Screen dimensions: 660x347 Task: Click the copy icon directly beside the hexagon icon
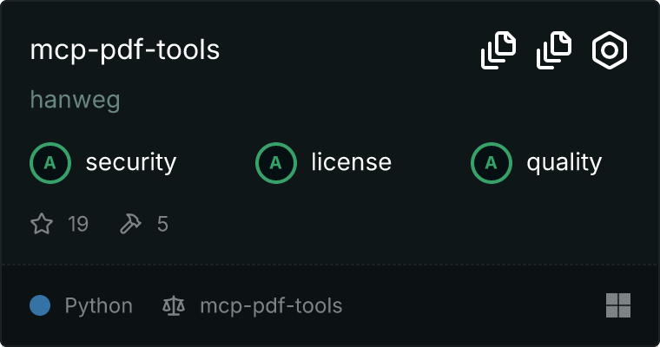(554, 50)
